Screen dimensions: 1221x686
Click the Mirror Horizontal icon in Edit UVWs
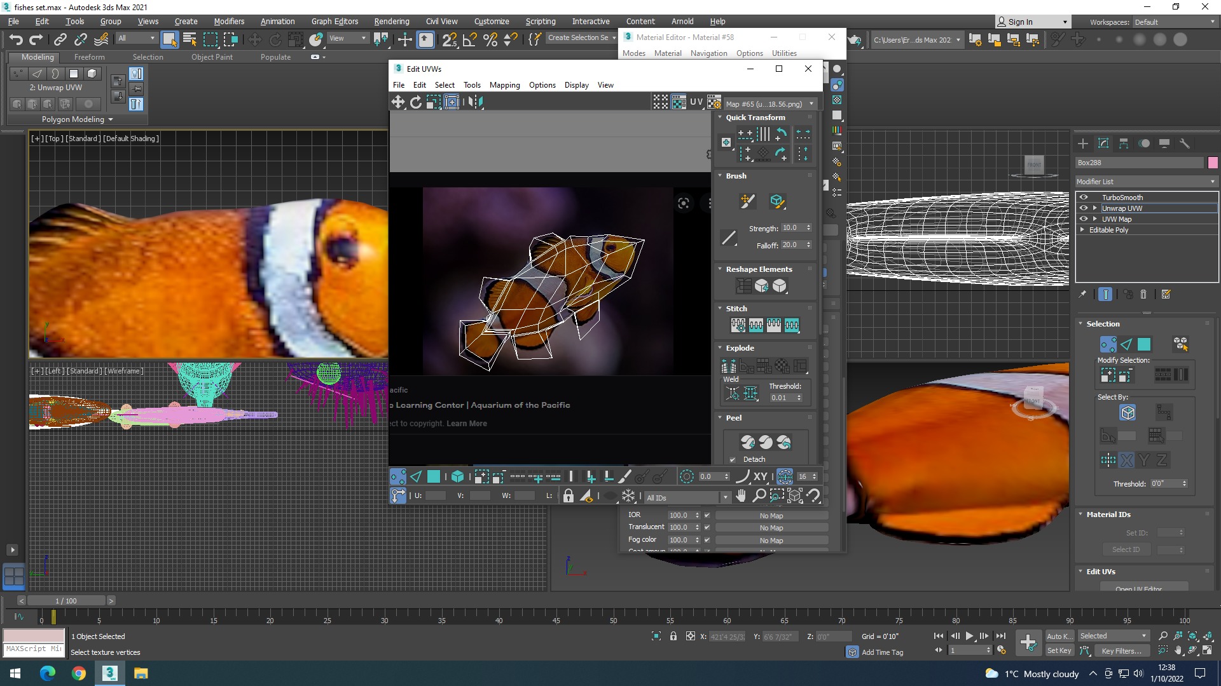476,102
